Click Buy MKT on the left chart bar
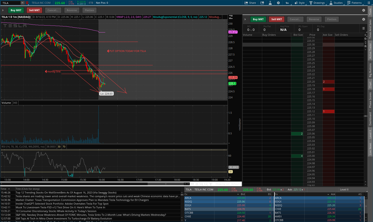Viewport: 373px width, 222px height. coord(16,10)
